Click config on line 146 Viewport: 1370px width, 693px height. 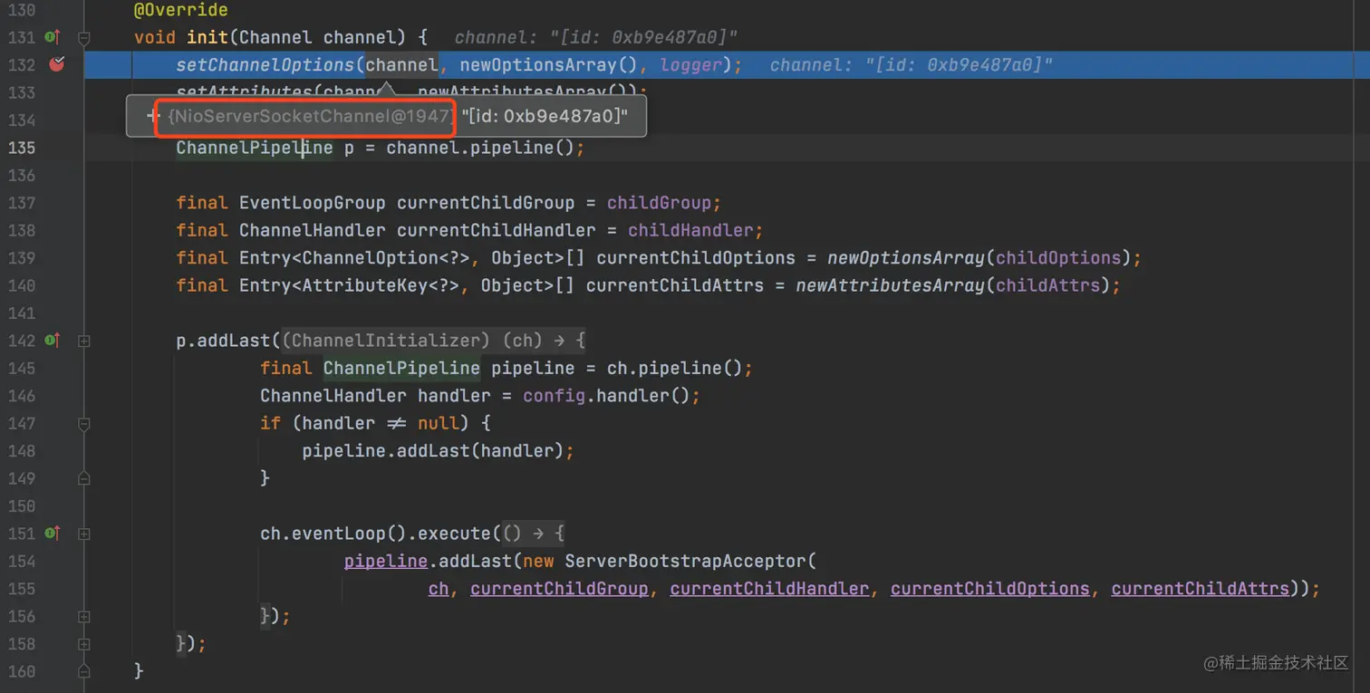click(x=555, y=396)
